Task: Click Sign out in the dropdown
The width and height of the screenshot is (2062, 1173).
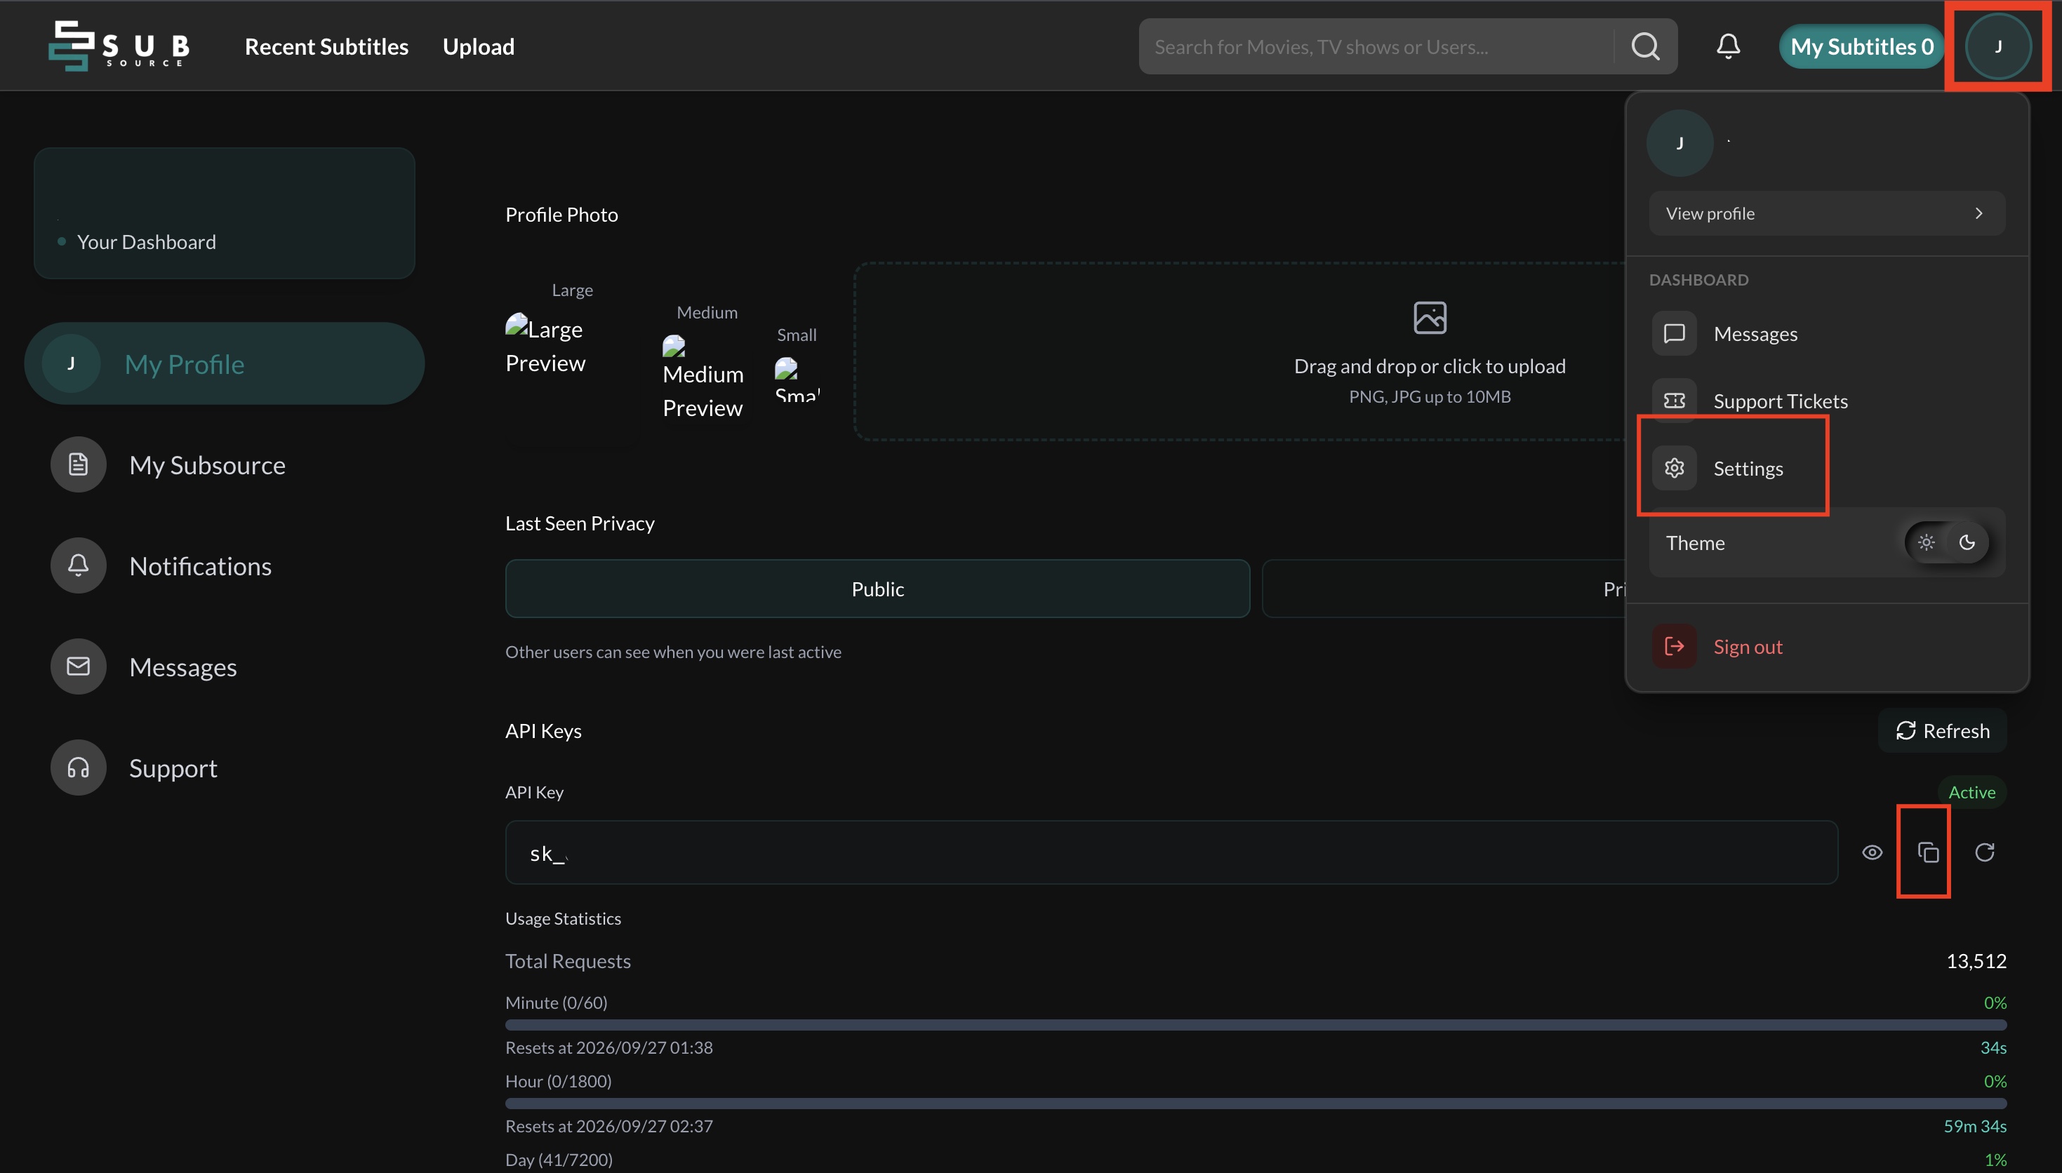Action: 1827,646
